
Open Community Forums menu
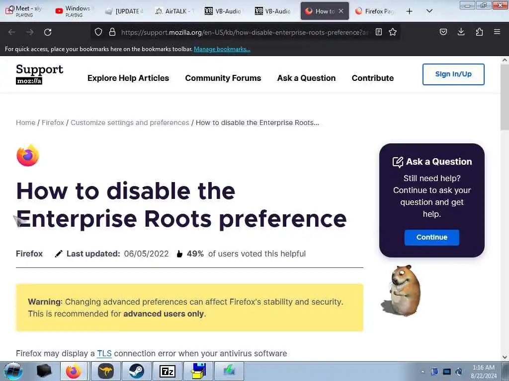223,78
